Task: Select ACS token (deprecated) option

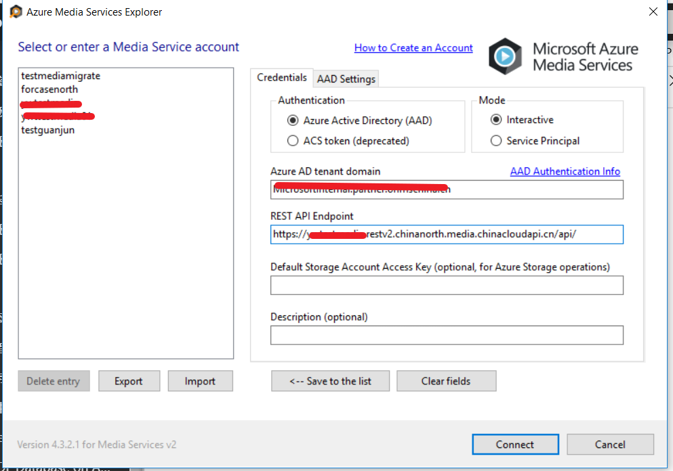Action: [293, 141]
